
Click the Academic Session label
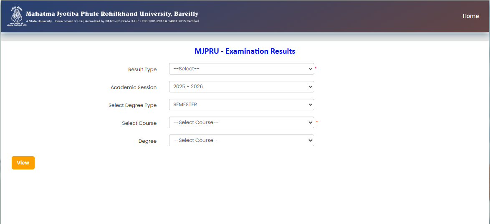coord(134,87)
